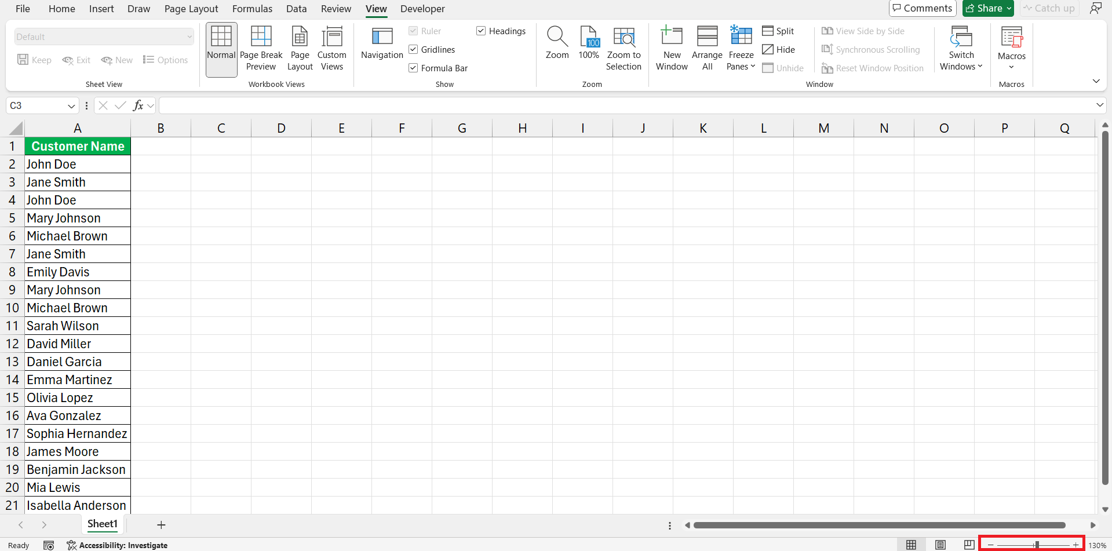The height and width of the screenshot is (551, 1112).
Task: Click the Comments button
Action: (923, 8)
